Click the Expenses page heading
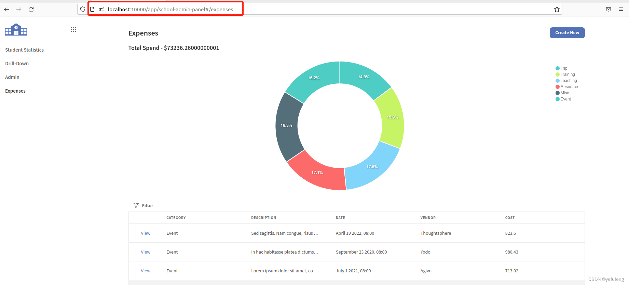The image size is (629, 285). point(143,33)
